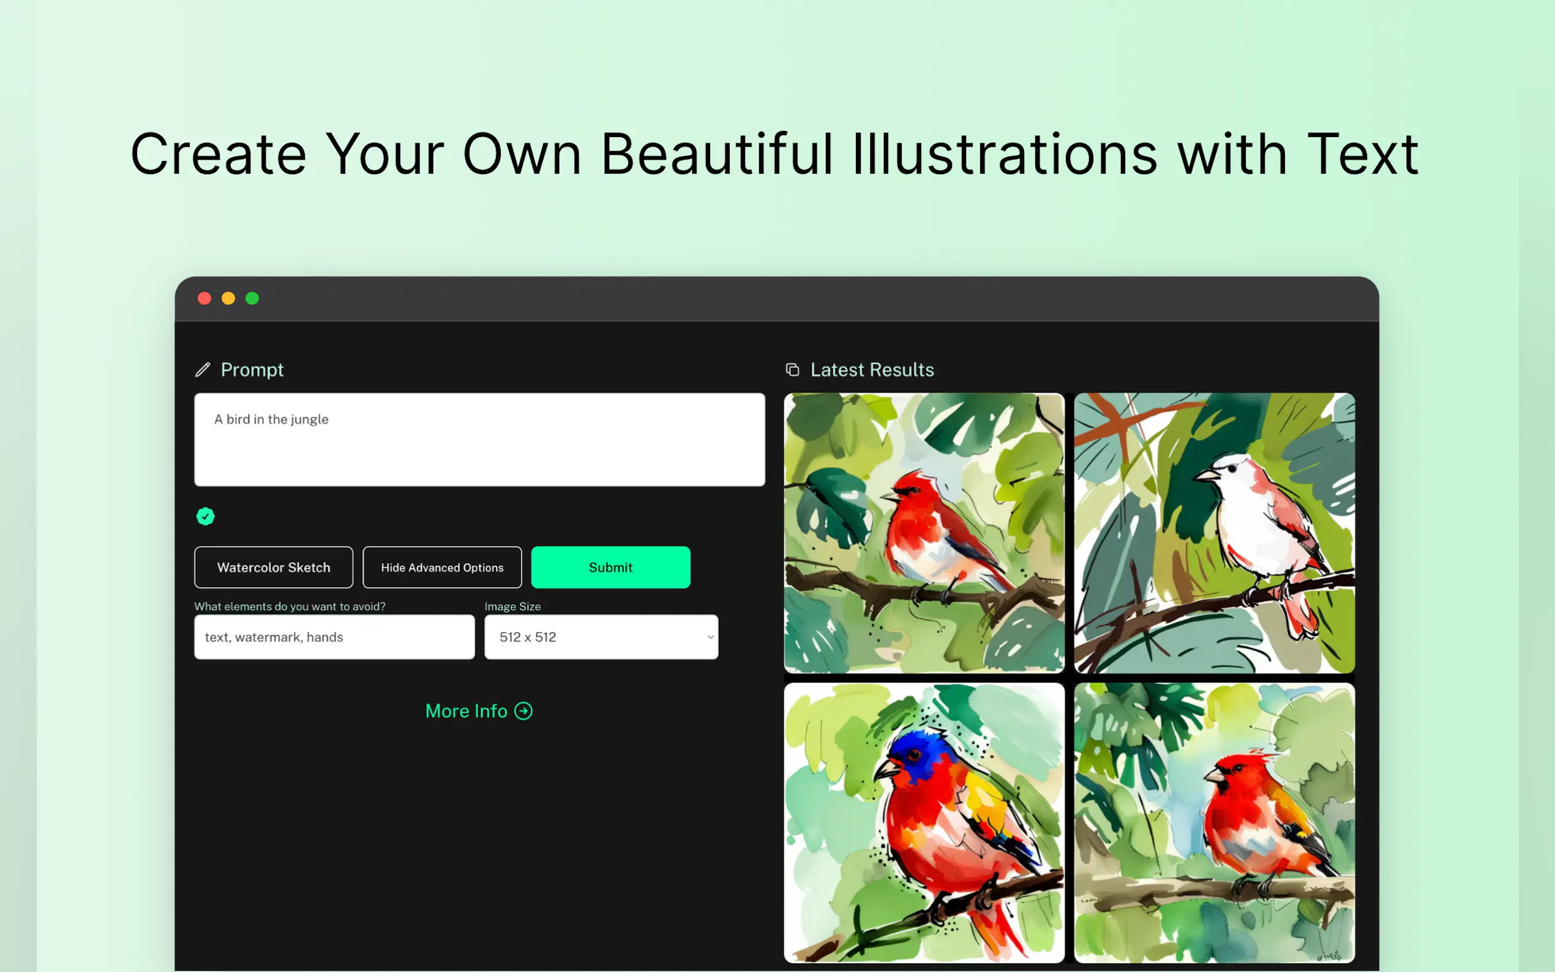Open the More Info link
This screenshot has height=972, width=1555.
466,711
